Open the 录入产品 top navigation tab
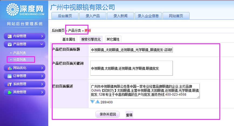Screen dimensions: 234x126 pyautogui.click(x=93, y=16)
